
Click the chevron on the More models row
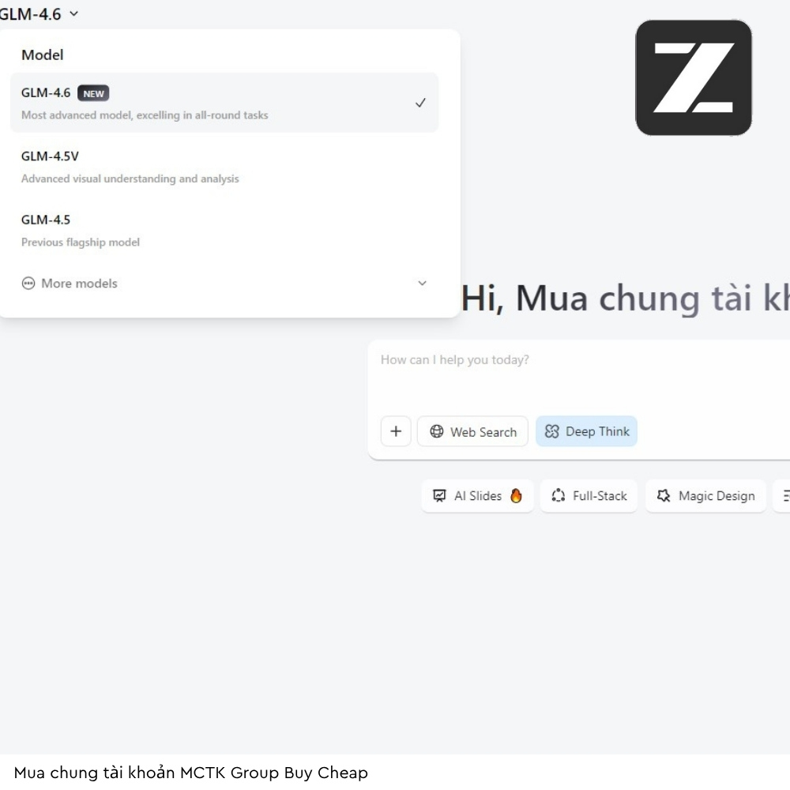(x=423, y=283)
